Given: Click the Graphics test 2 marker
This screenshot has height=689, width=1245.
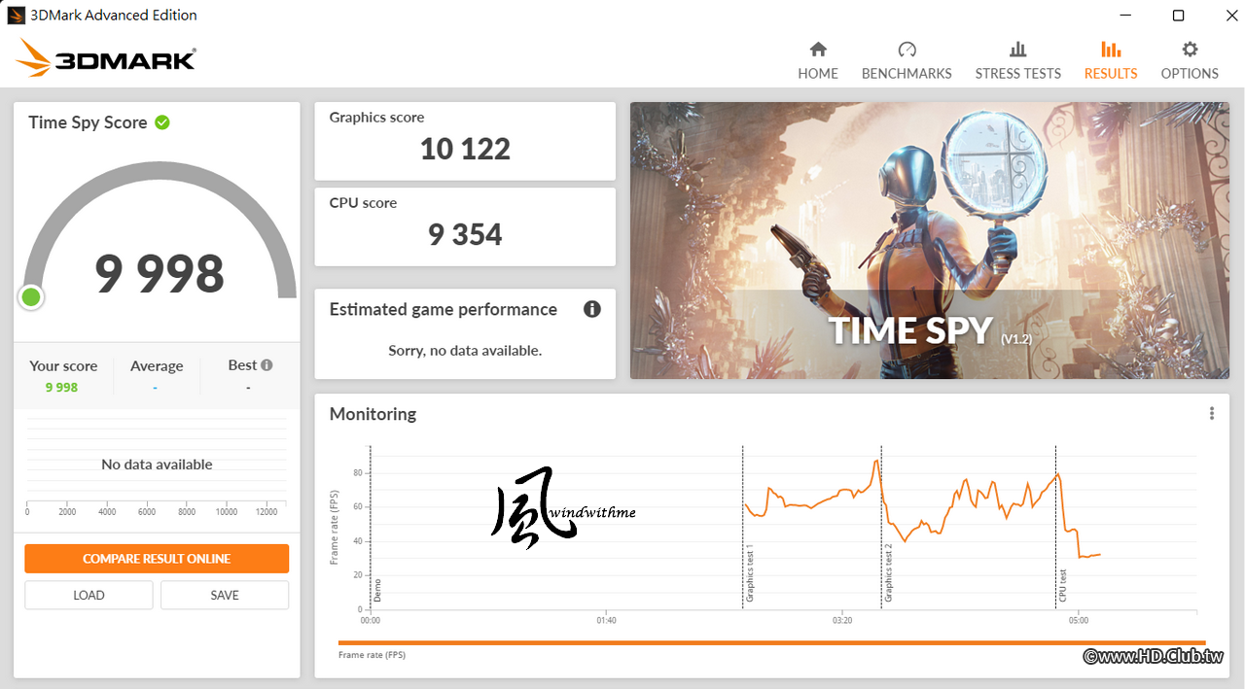Looking at the screenshot, I should (888, 573).
